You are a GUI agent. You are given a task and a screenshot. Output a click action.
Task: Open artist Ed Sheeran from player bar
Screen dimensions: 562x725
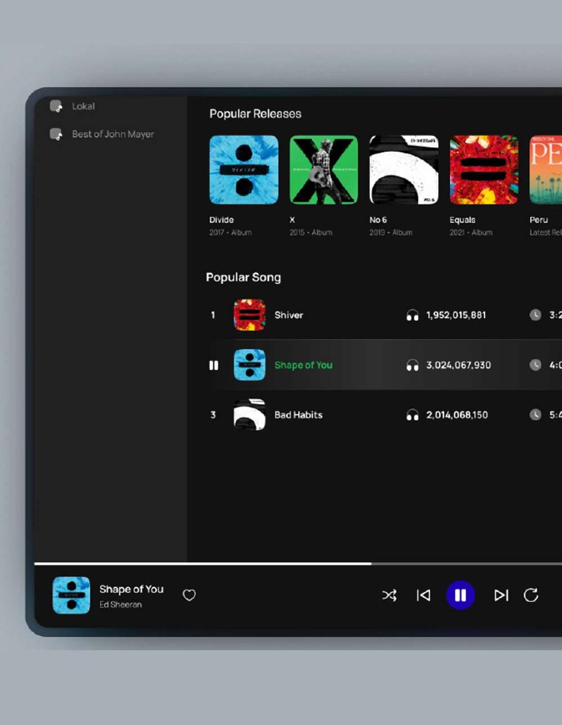[x=120, y=605]
